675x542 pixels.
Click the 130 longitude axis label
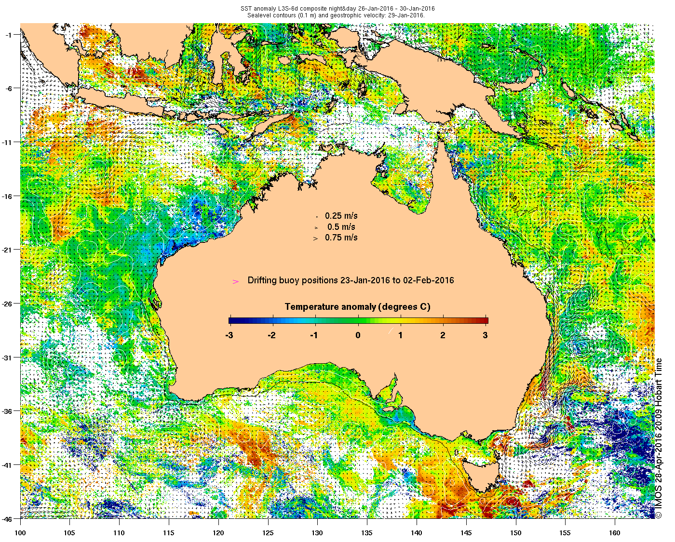click(x=317, y=533)
